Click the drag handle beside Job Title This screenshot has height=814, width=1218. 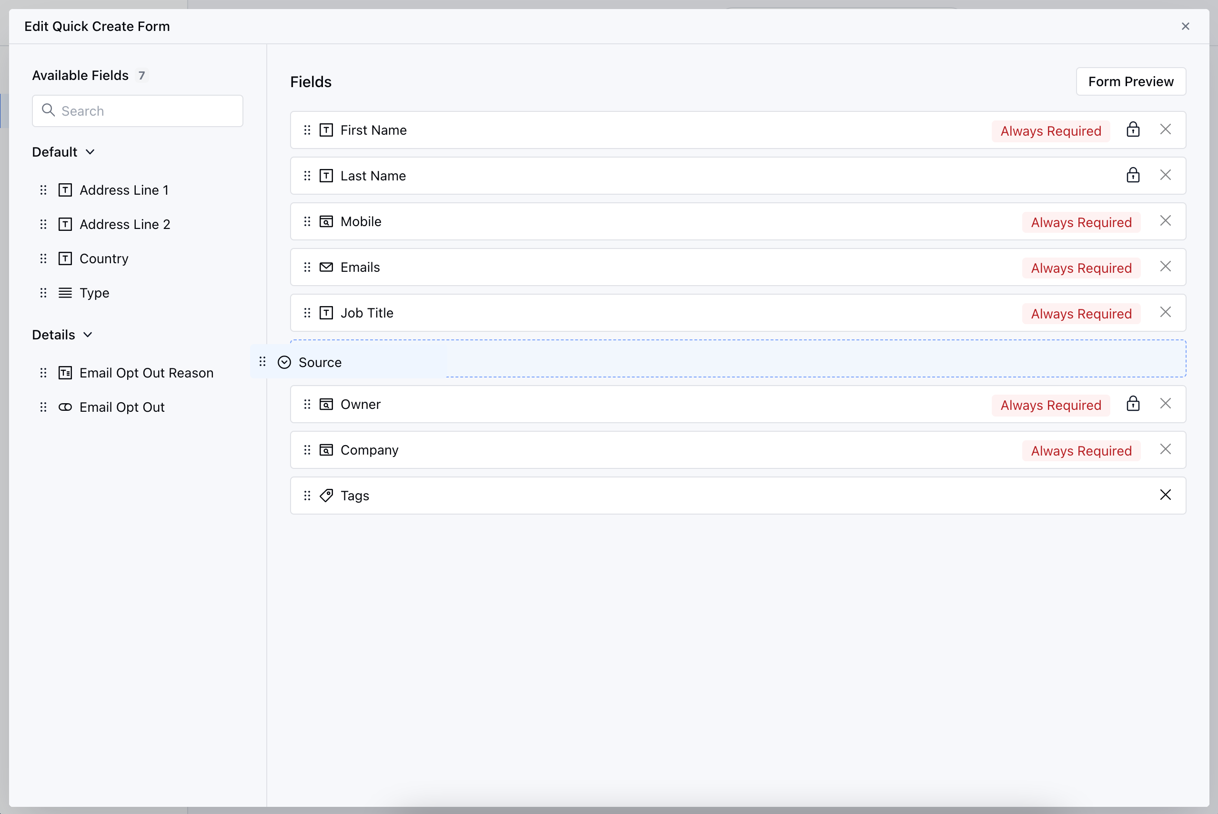[307, 313]
